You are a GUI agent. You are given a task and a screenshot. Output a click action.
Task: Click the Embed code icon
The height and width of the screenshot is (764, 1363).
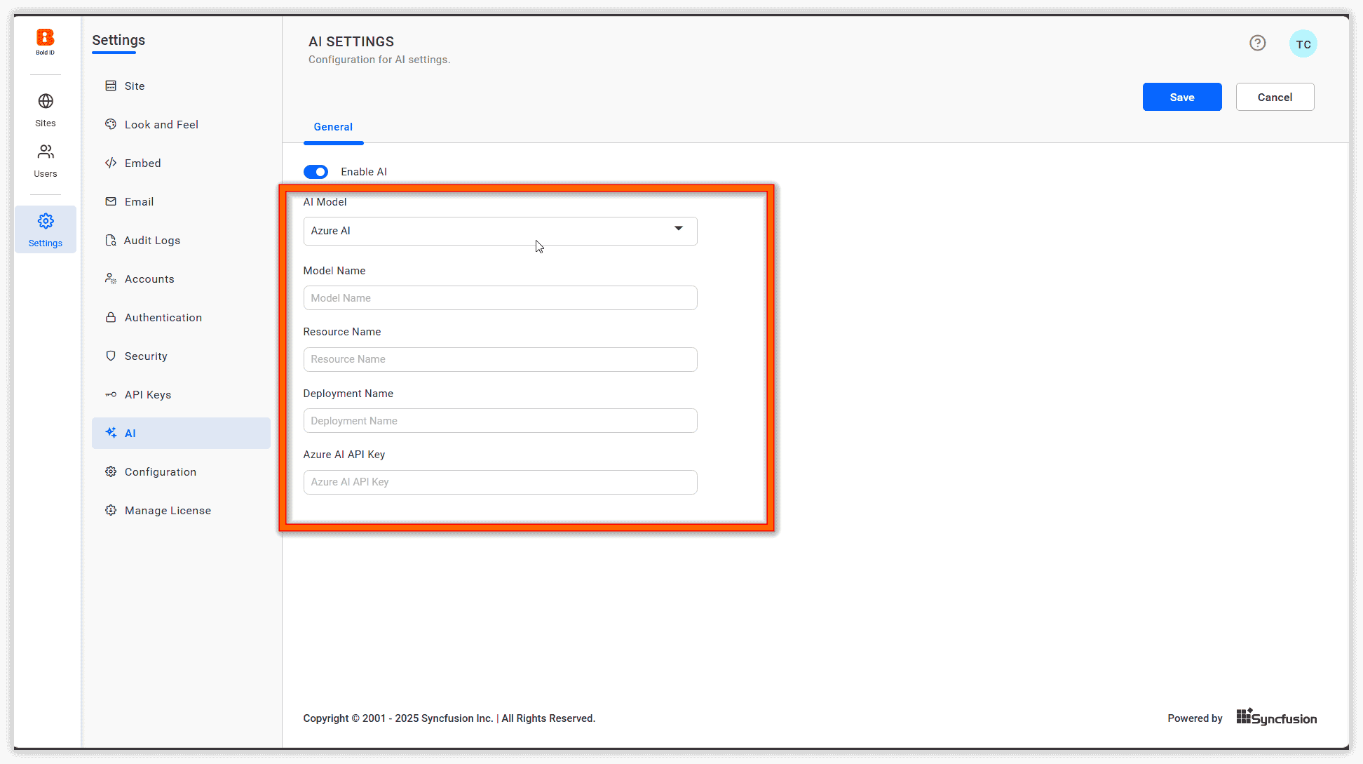coord(111,163)
